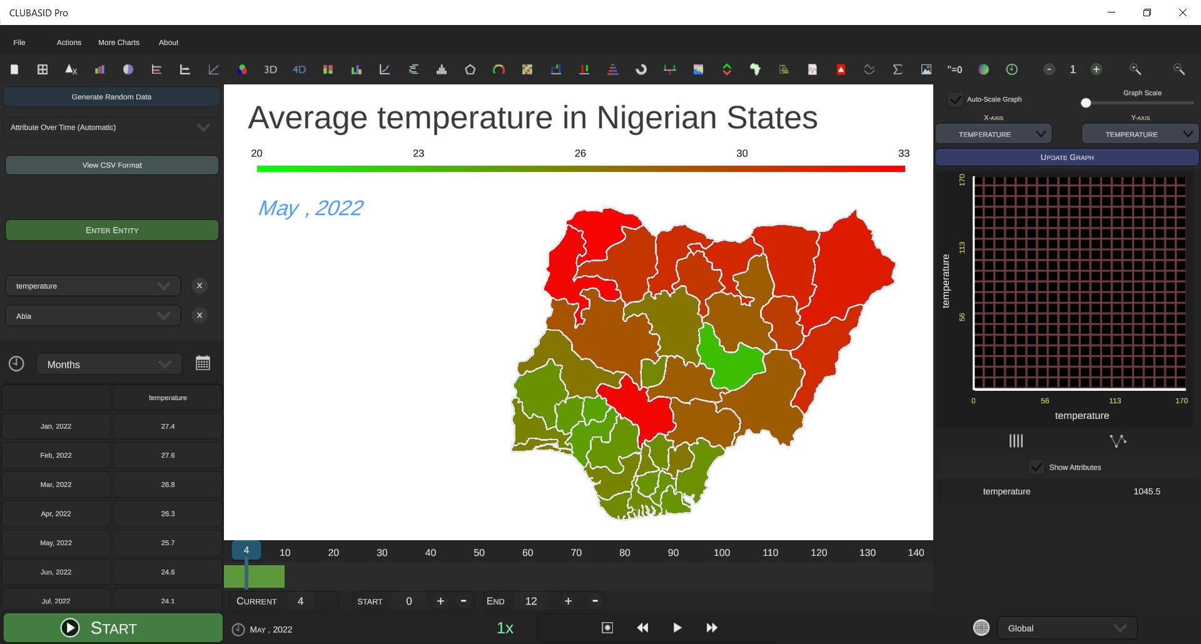This screenshot has height=644, width=1201.
Task: Select the 4D chart tool
Action: pos(299,69)
